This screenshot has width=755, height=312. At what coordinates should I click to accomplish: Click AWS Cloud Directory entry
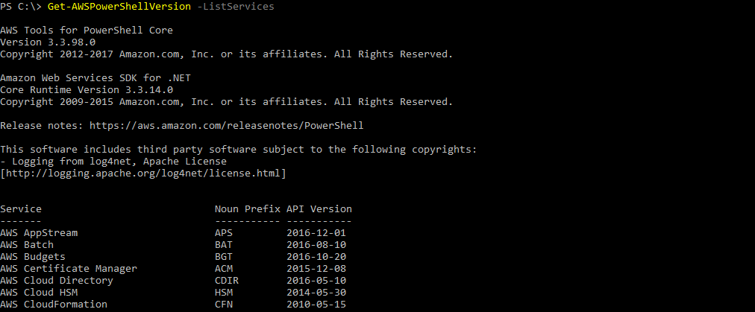57,280
